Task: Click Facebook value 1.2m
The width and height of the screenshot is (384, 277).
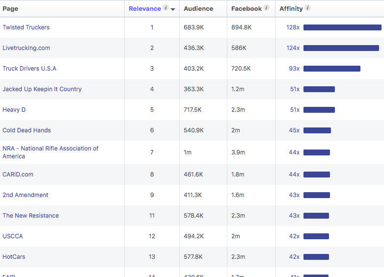Action: tap(238, 89)
